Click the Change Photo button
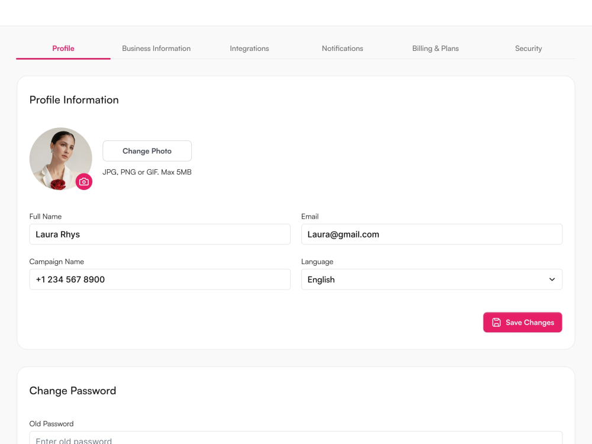Screen dimensions: 592x444 (147, 151)
